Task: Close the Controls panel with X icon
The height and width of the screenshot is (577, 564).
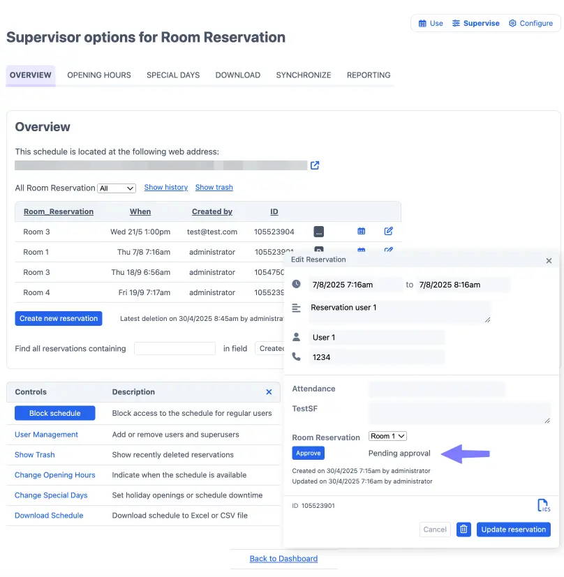Action: (x=269, y=392)
